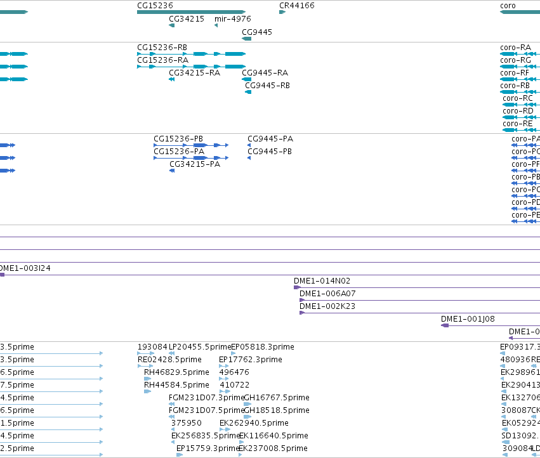The image size is (540, 458).
Task: Select the coro-RD transcript
Action: click(522, 117)
